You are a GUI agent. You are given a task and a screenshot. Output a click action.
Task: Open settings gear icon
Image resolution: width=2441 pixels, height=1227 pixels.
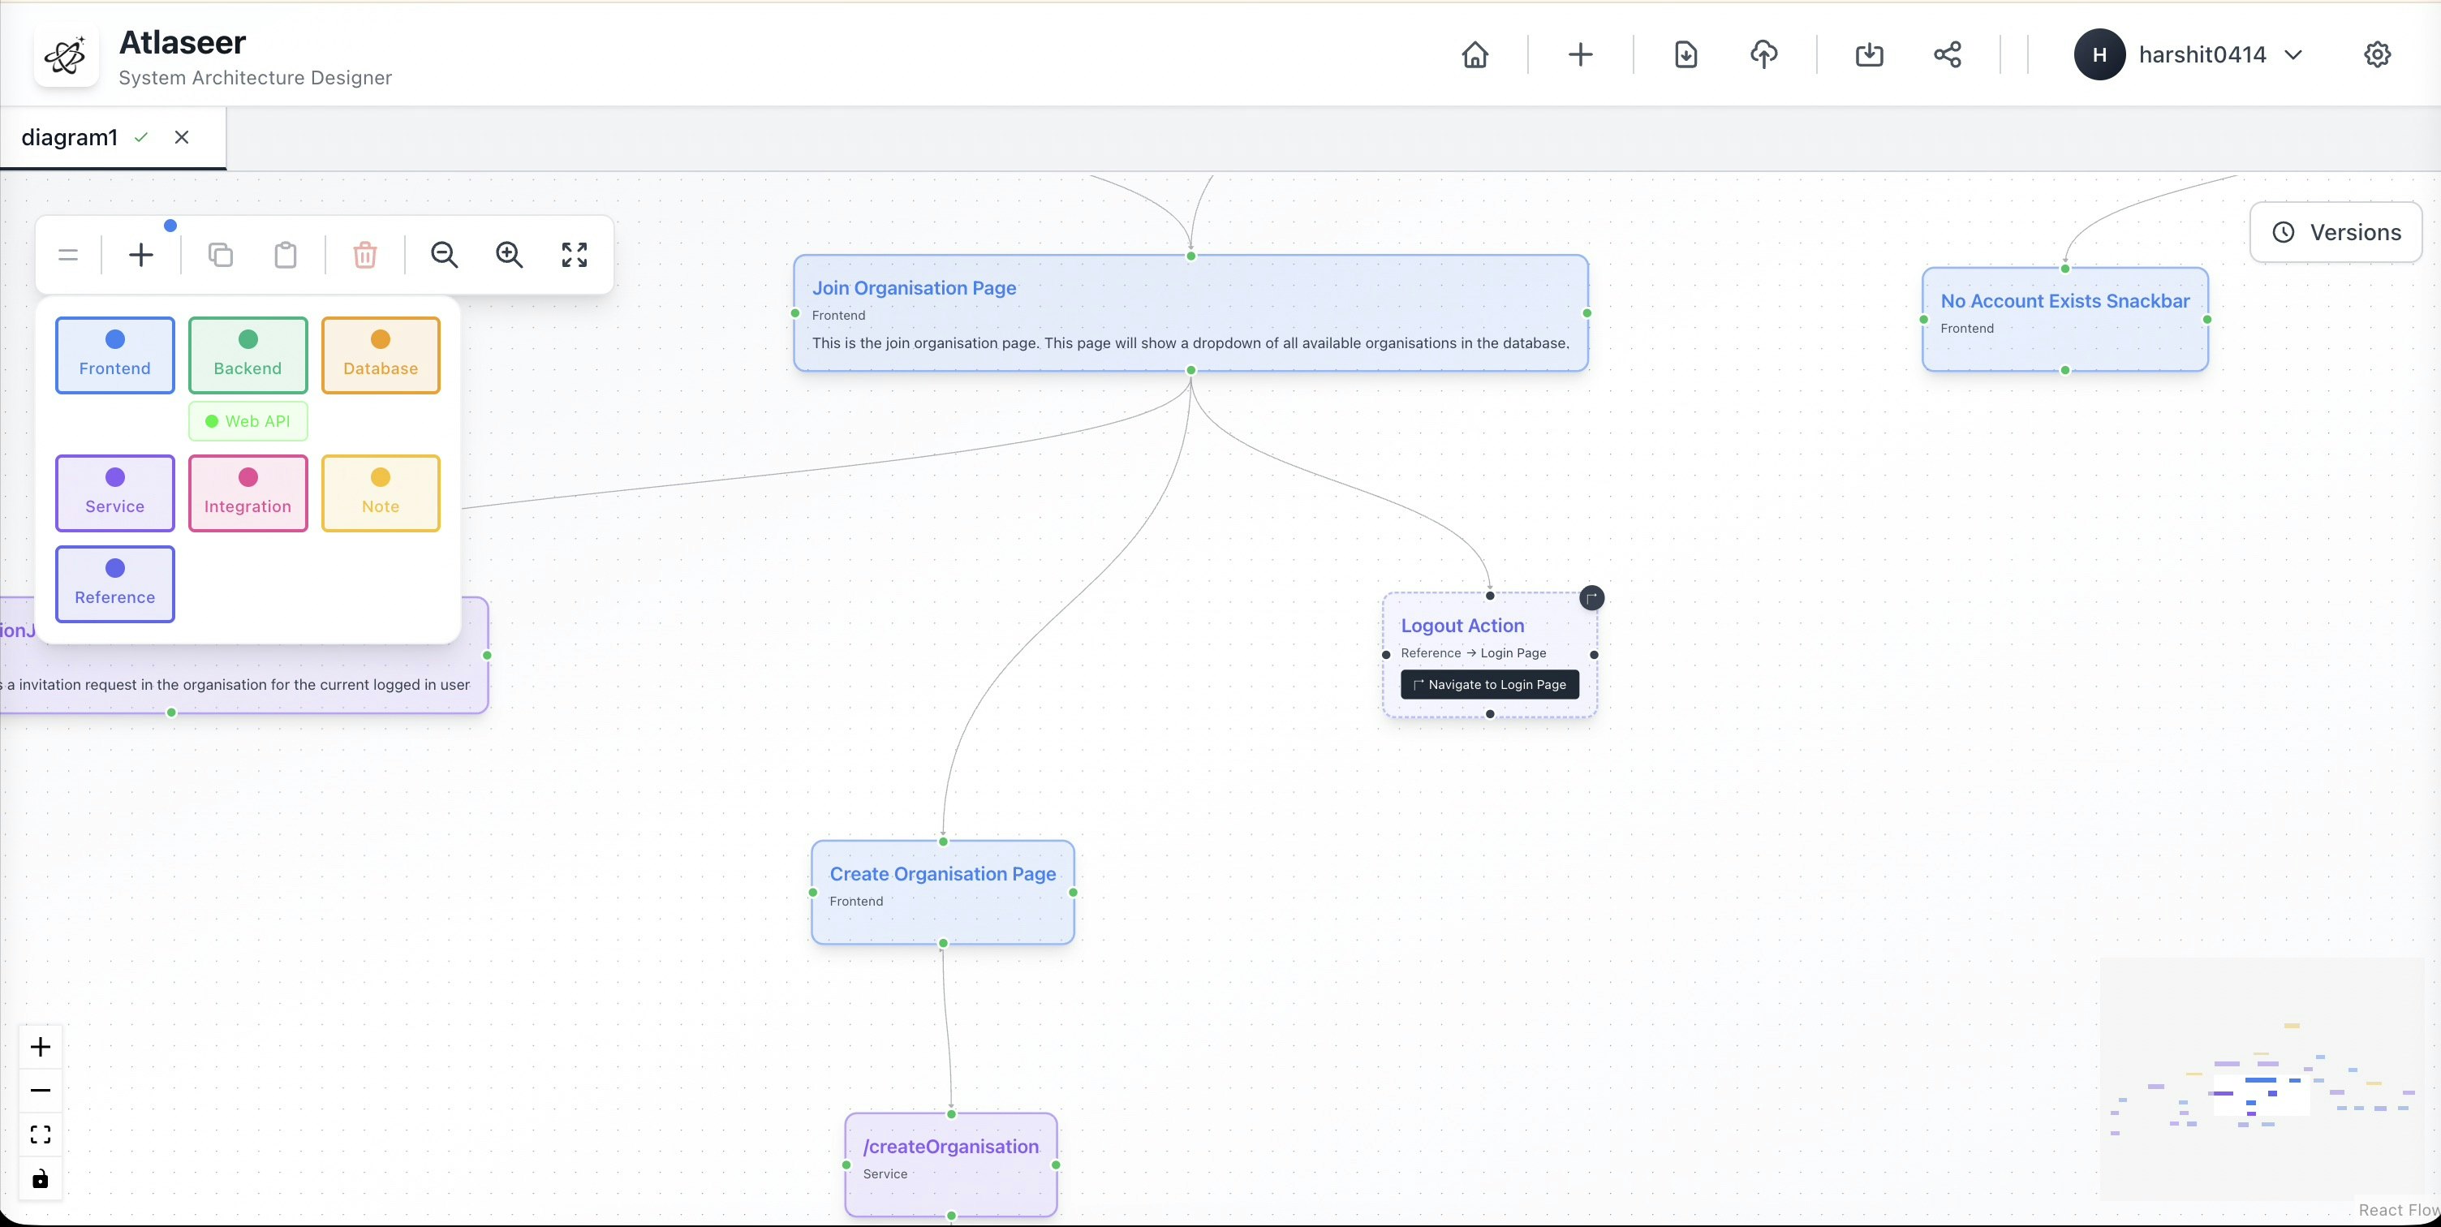click(x=2377, y=55)
